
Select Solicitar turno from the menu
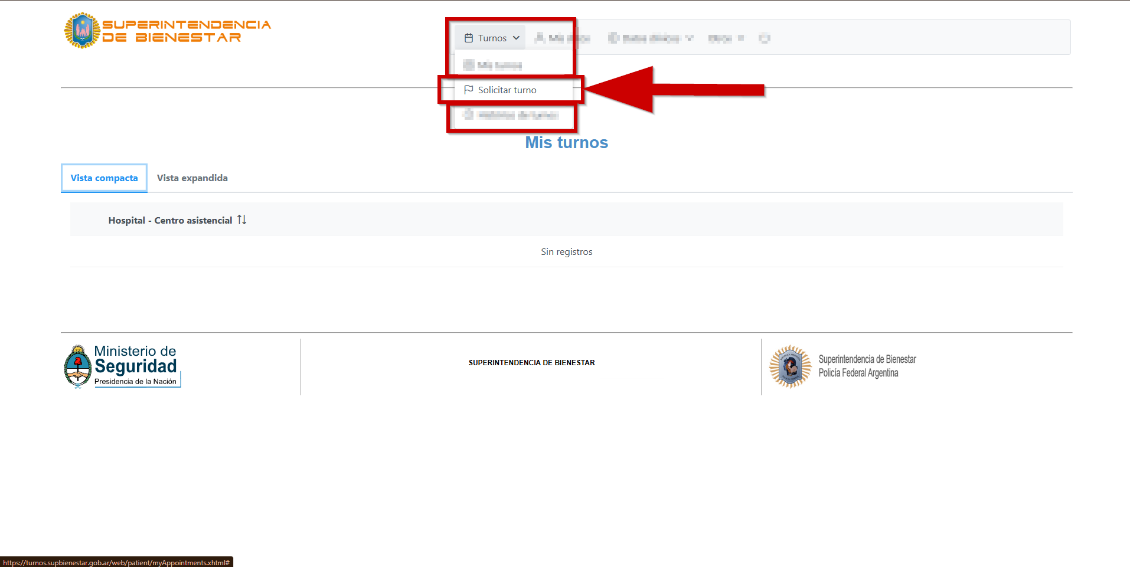[x=507, y=90]
